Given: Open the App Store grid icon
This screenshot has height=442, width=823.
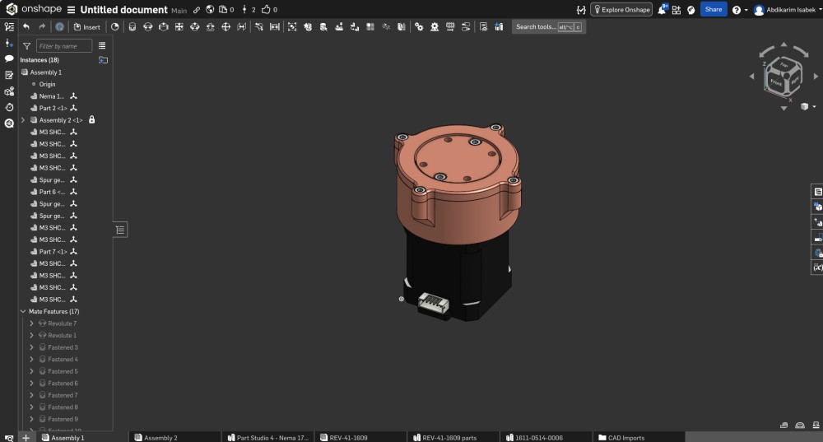Looking at the screenshot, I should click(677, 10).
